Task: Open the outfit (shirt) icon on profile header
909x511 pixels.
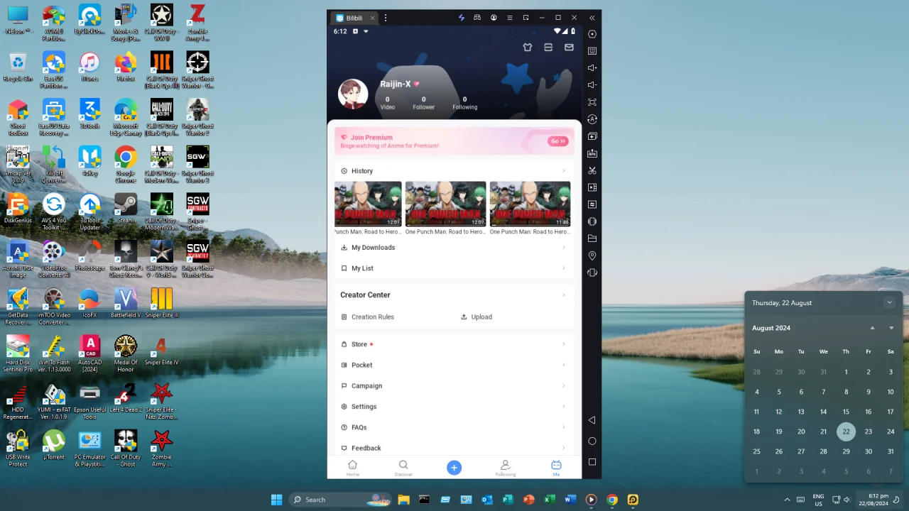Action: [x=527, y=48]
